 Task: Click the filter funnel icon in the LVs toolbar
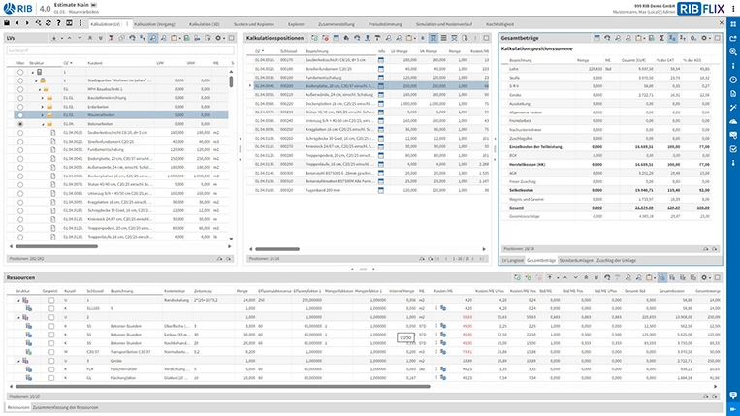[x=111, y=38]
